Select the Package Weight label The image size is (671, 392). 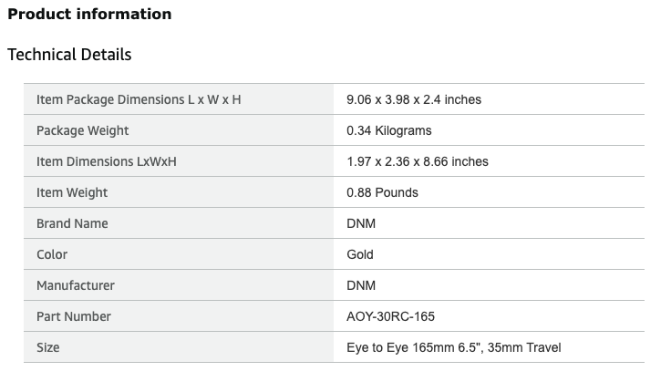(82, 130)
